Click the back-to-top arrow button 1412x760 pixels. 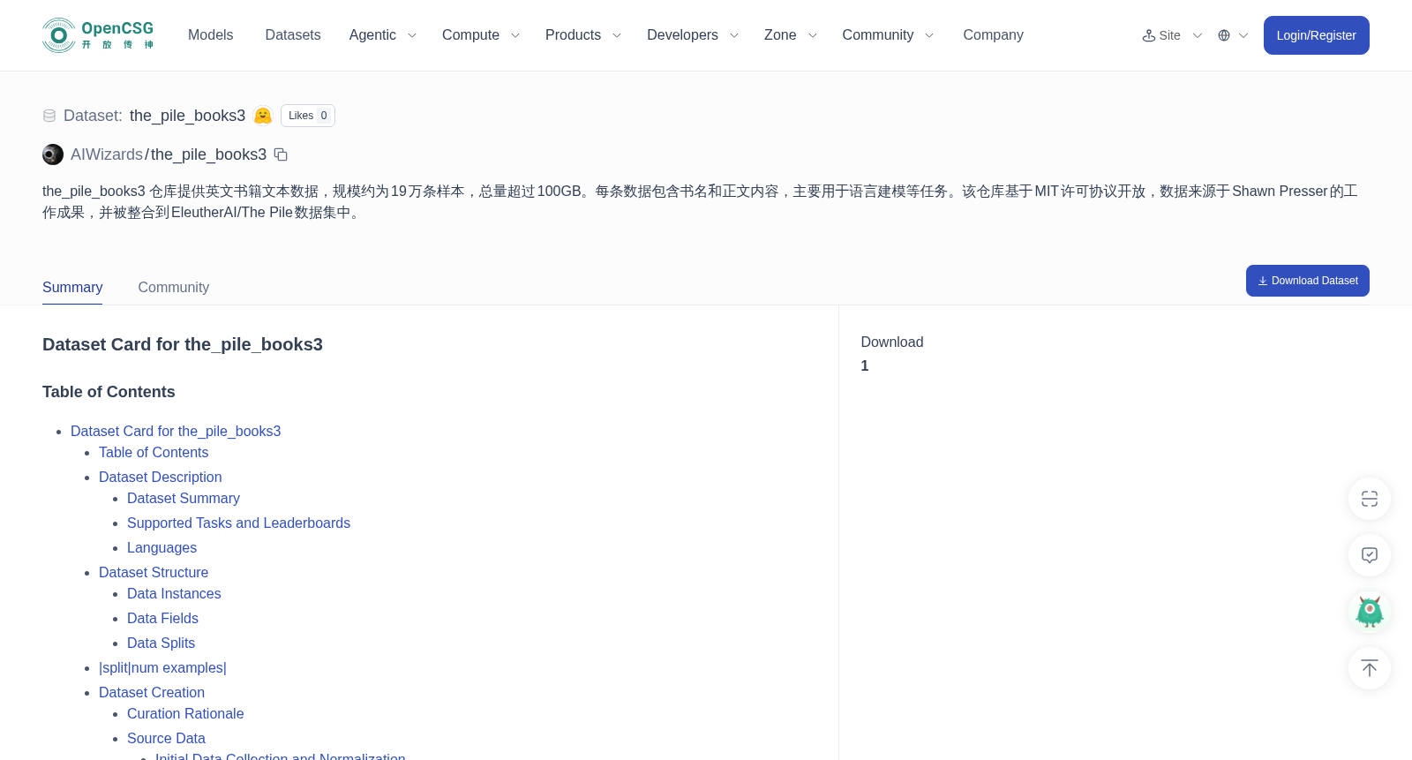[x=1370, y=668]
